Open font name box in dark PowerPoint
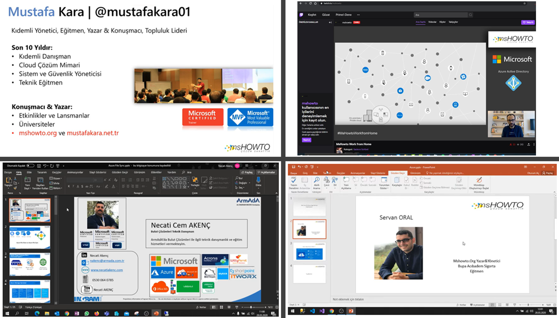 click(80, 180)
